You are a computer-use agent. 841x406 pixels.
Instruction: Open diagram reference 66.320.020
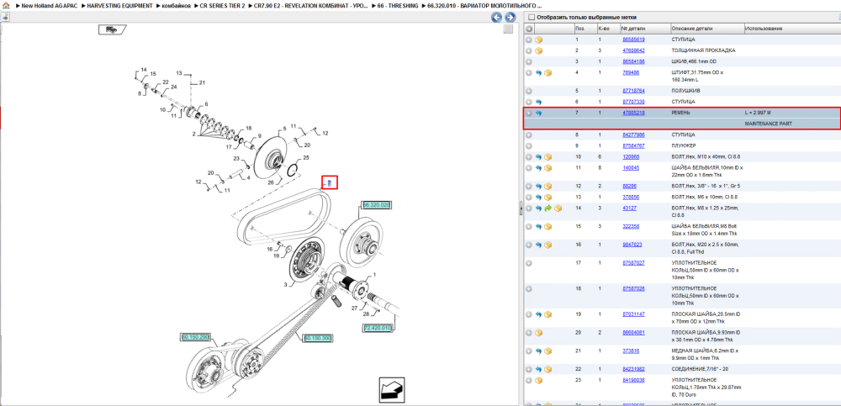coord(376,205)
